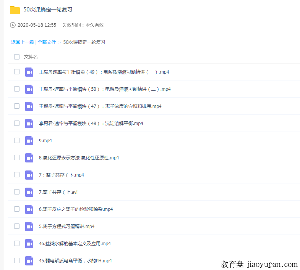The width and height of the screenshot is (300, 270).
Task: Click the yellow folder icon at top
Action: [15, 10]
